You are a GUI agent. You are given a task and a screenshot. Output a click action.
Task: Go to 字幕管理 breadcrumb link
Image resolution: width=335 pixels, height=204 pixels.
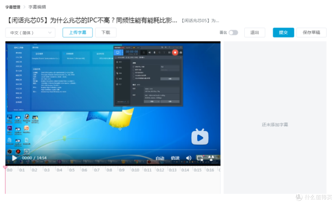click(13, 7)
